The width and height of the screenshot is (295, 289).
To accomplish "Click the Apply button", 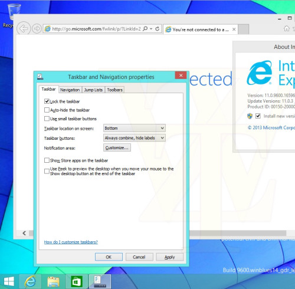I will 169,257.
